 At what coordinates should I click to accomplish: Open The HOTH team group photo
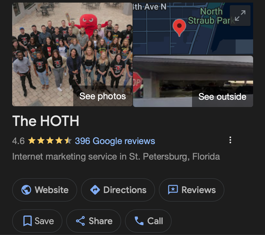[72, 54]
